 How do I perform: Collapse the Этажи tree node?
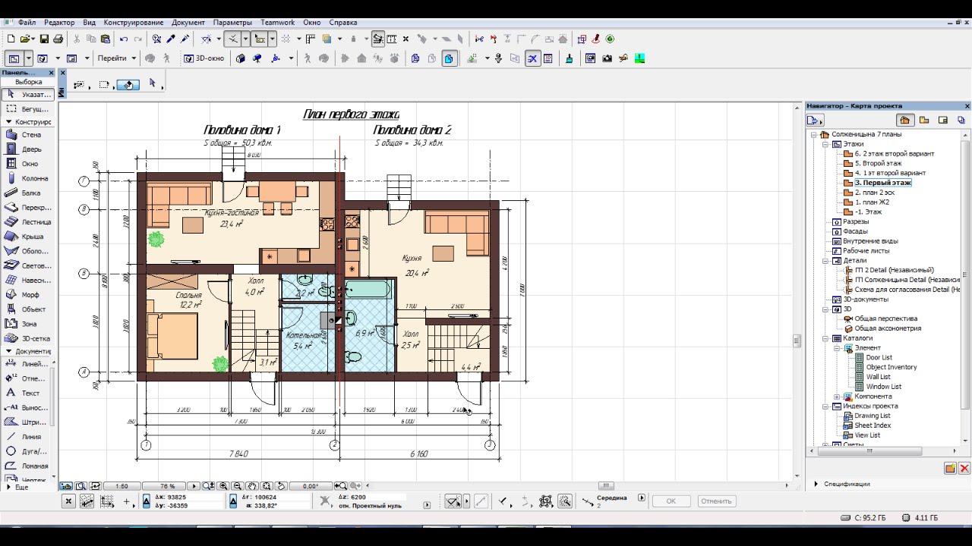(825, 144)
